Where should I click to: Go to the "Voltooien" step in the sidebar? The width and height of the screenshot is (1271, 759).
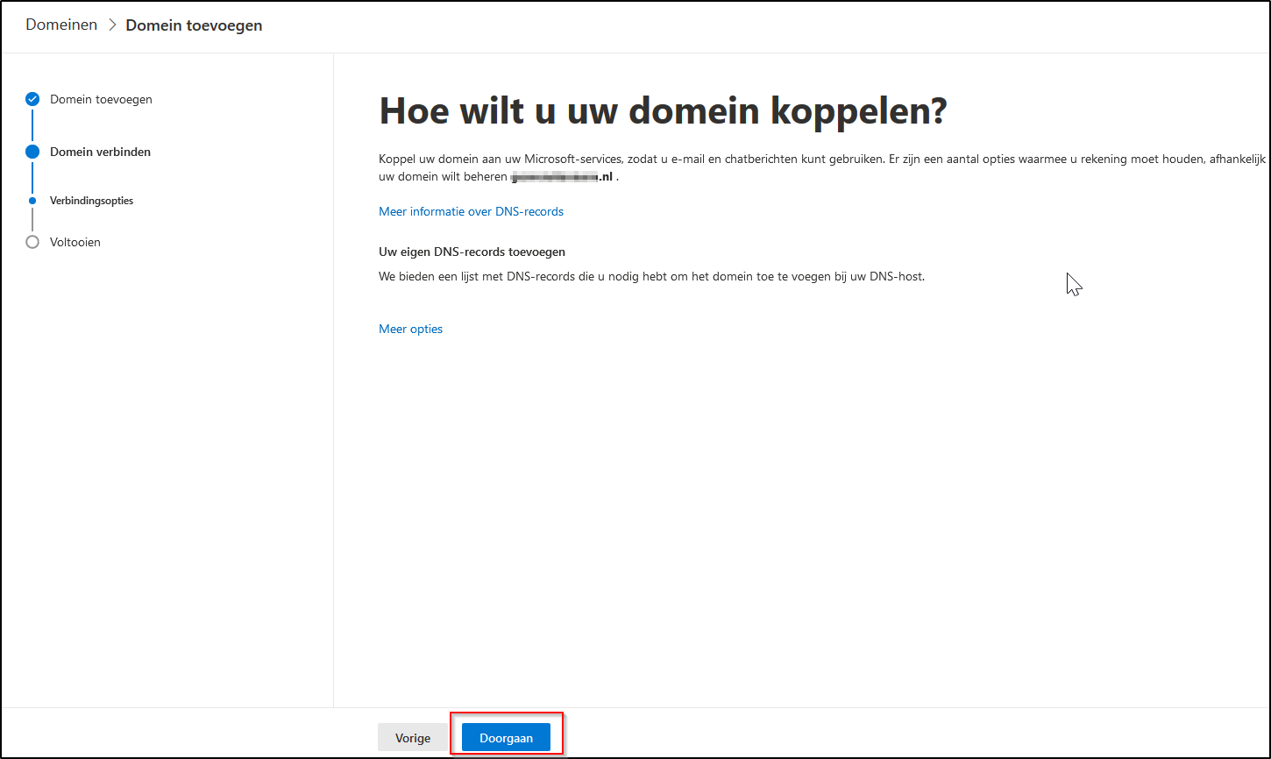[75, 242]
